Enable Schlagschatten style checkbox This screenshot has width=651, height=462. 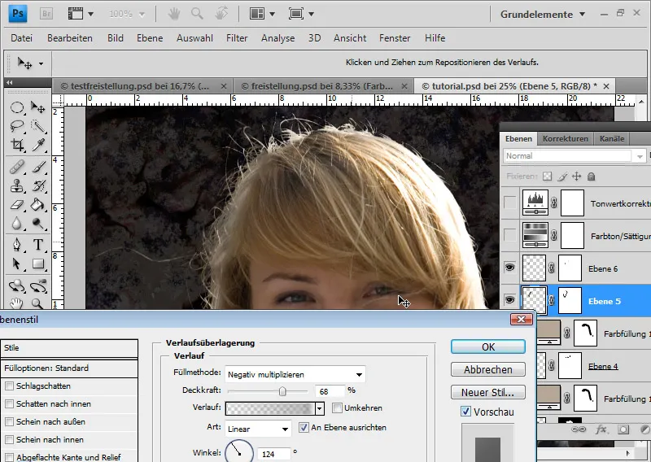(9, 386)
